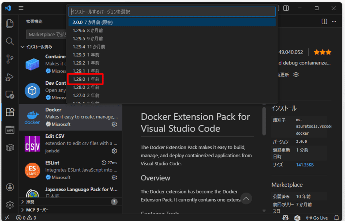Click the split editor icon top right
345x221 pixels.
(324, 21)
